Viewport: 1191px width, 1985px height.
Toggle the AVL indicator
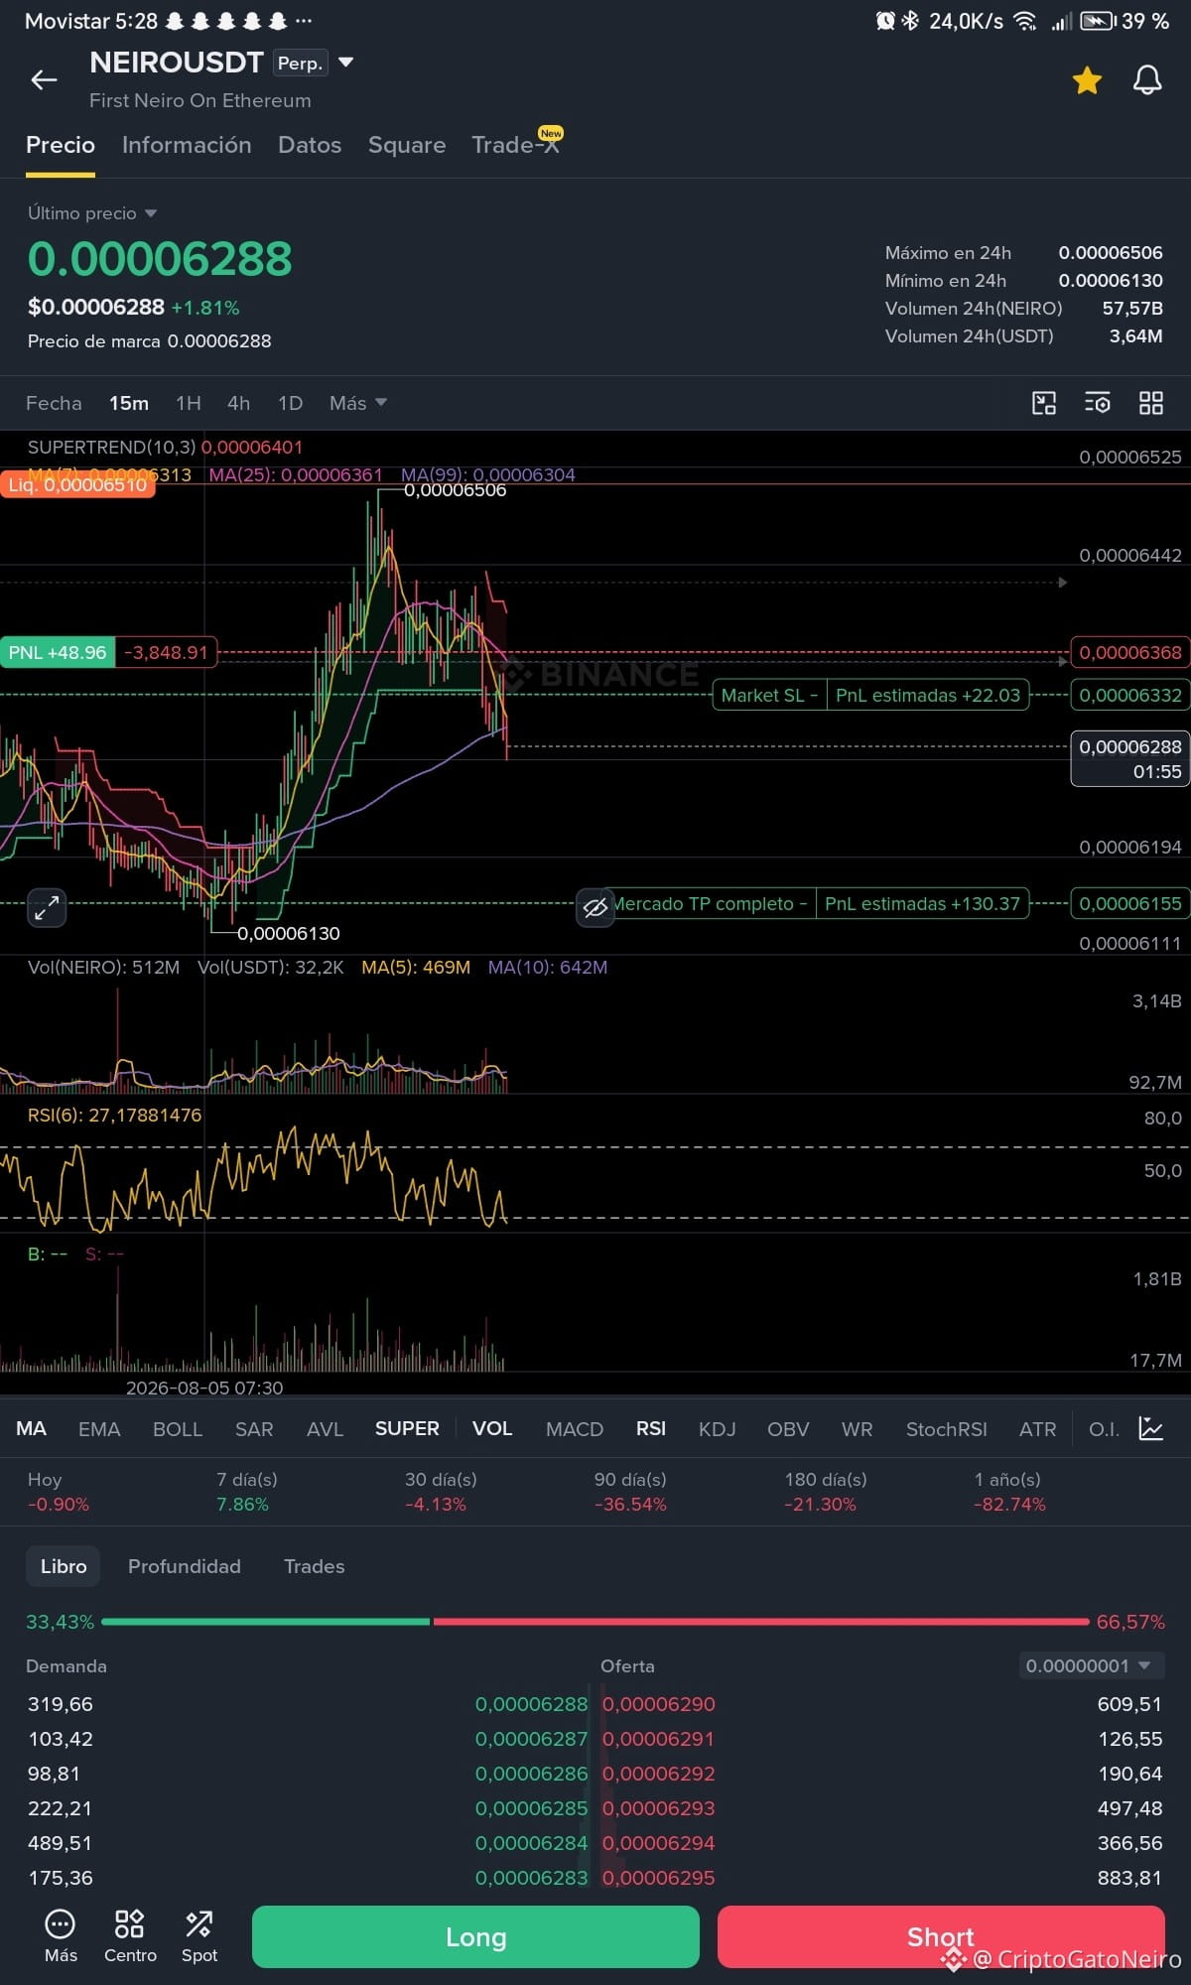tap(325, 1428)
